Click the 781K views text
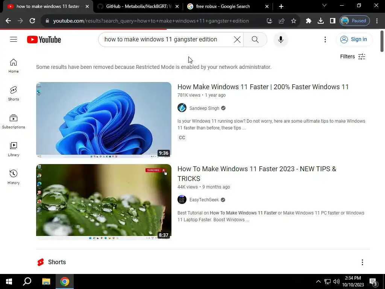This screenshot has height=289, width=385. point(189,95)
